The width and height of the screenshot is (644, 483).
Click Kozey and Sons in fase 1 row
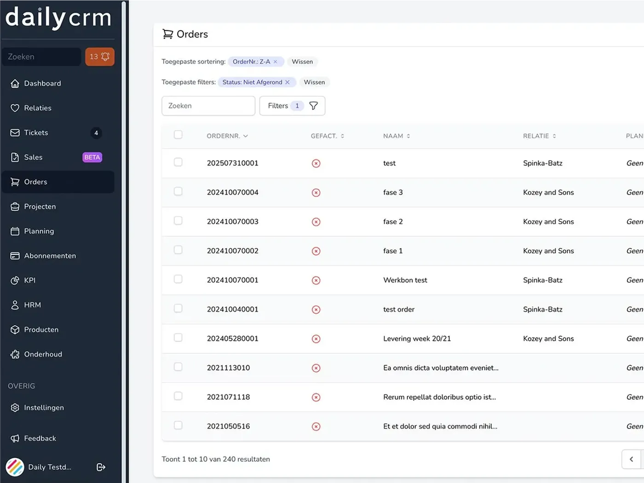tap(548, 251)
